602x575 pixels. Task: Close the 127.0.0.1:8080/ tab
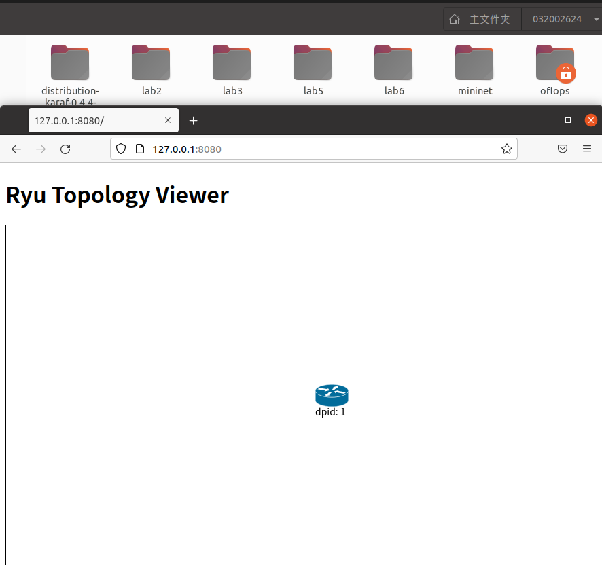168,120
